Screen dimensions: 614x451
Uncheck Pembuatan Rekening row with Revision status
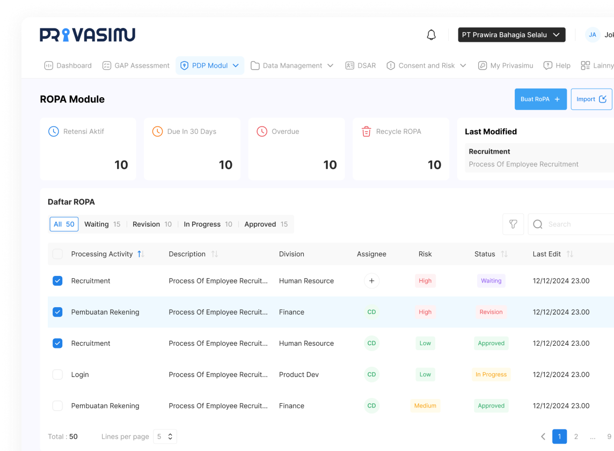tap(57, 312)
